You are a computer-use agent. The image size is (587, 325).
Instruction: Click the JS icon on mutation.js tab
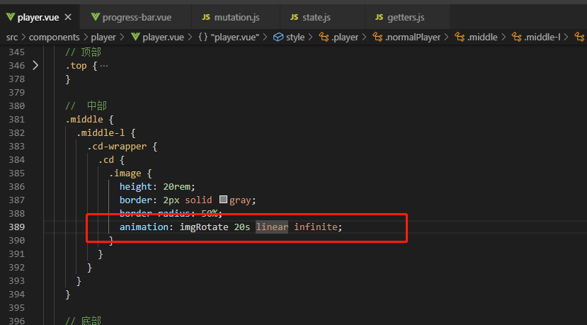(206, 17)
